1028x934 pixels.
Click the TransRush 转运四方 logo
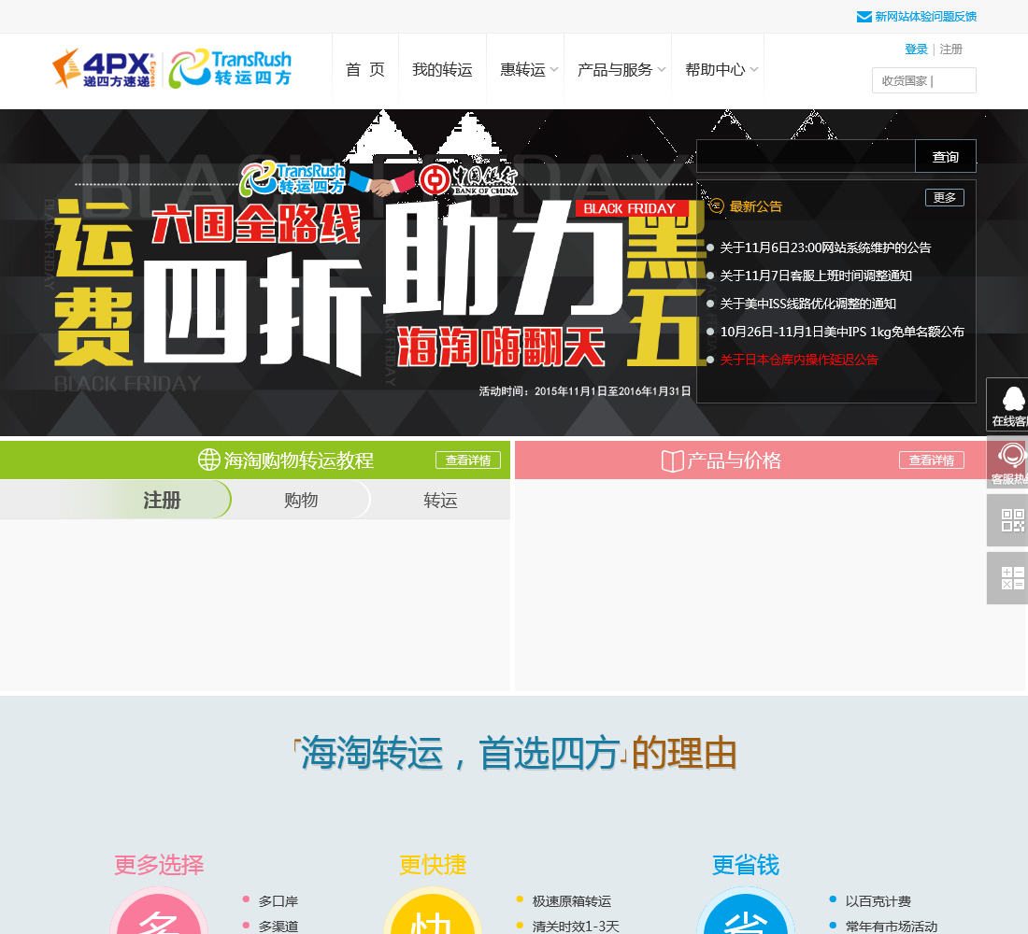tap(230, 68)
